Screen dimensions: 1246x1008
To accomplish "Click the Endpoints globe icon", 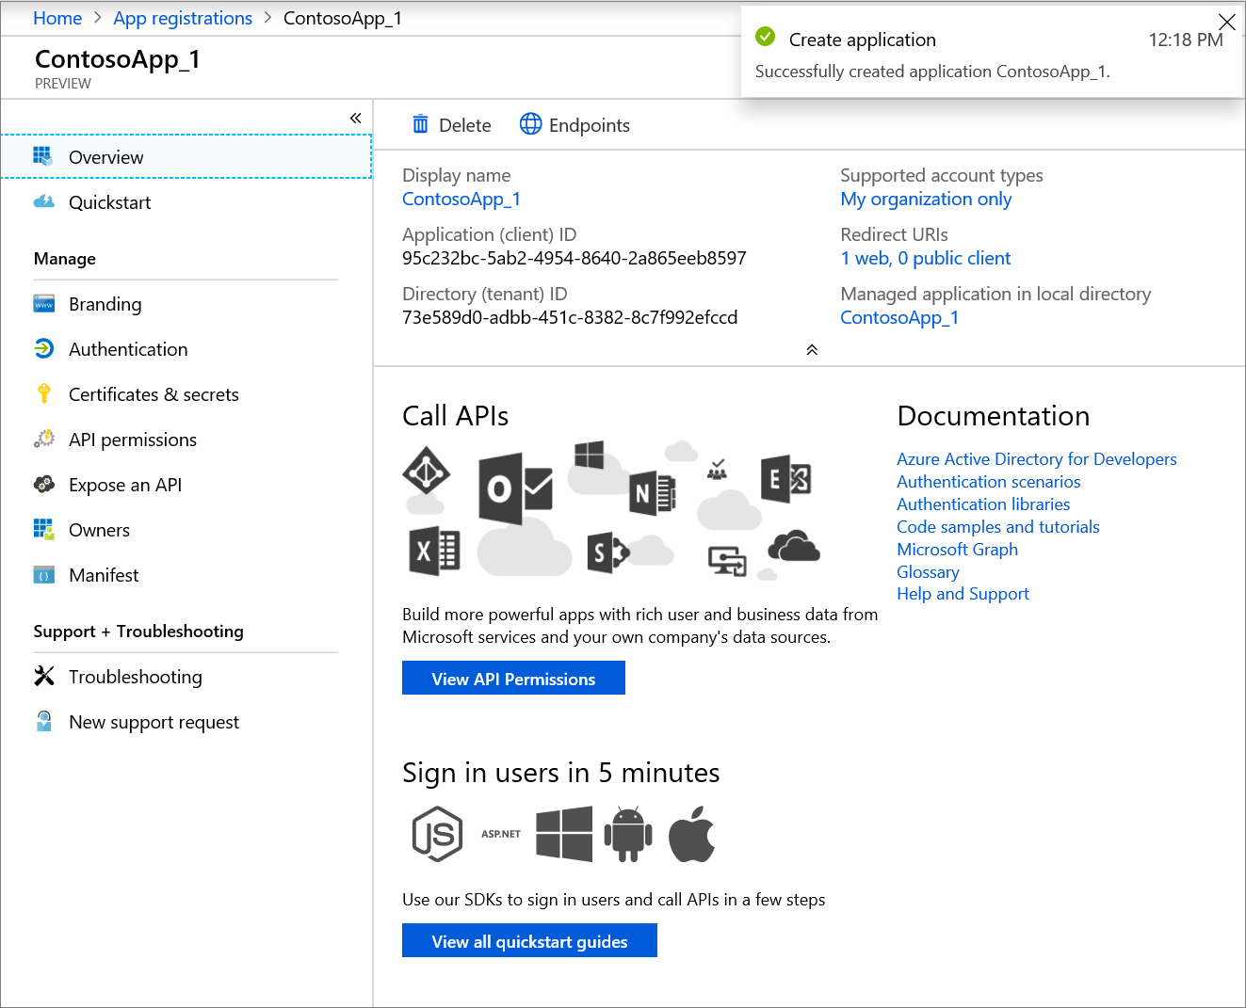I will (531, 124).
